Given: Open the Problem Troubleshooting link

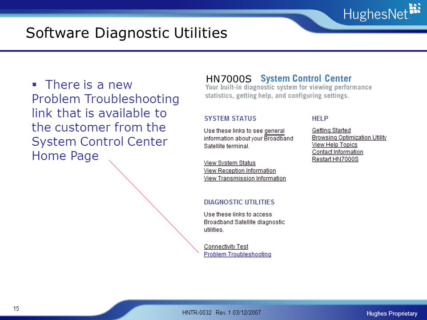Looking at the screenshot, I should coord(238,254).
